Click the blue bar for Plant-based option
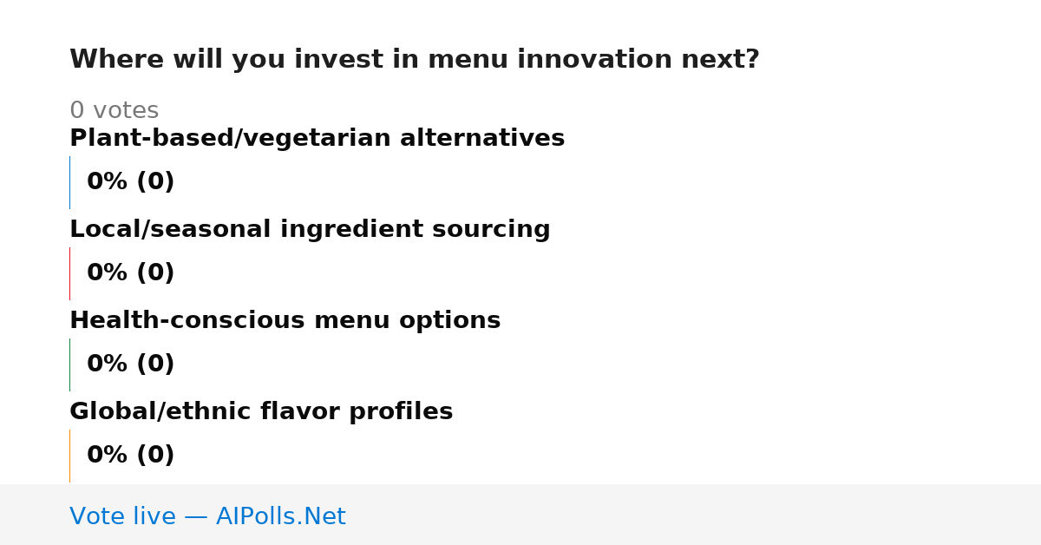This screenshot has height=545, width=1041. [x=69, y=182]
